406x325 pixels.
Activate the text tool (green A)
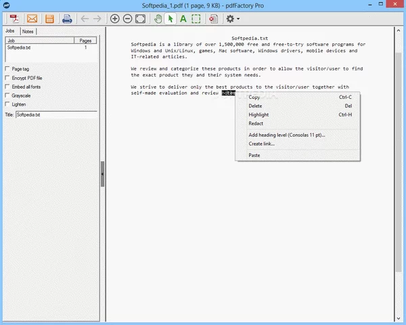[183, 19]
